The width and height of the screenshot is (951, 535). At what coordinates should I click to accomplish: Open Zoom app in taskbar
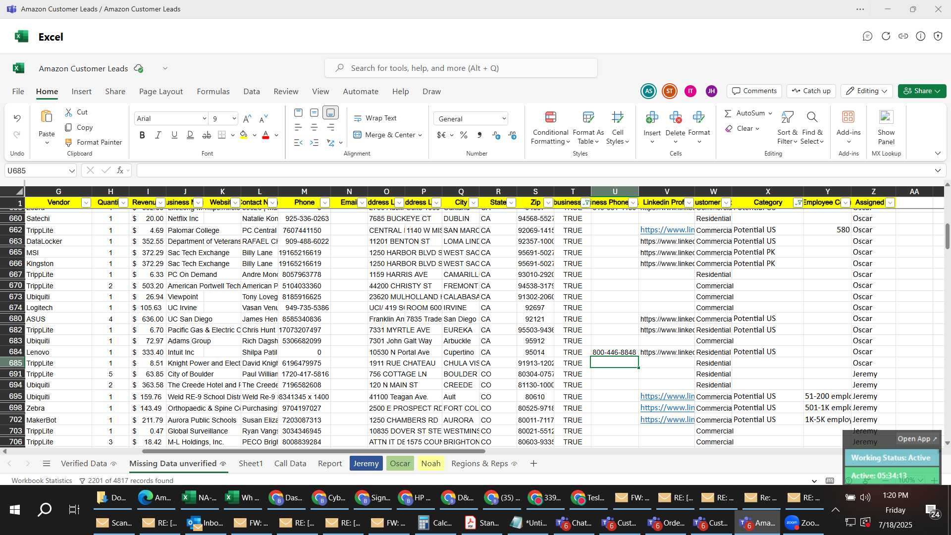(x=803, y=523)
